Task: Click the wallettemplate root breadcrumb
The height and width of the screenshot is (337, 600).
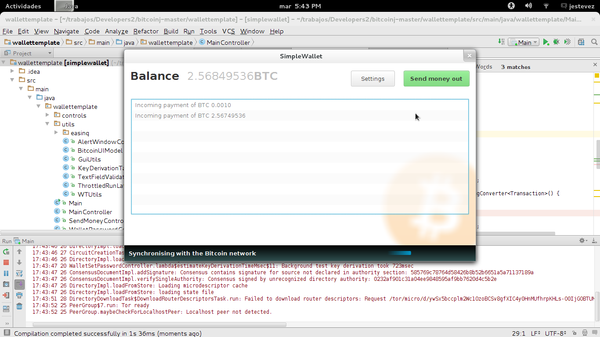Action: pyautogui.click(x=32, y=43)
